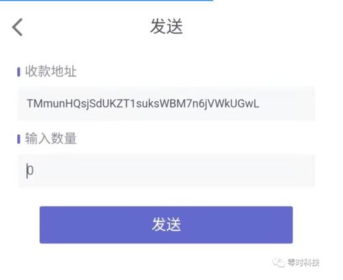Viewport: 343px width, 280px height.
Task: Tap the blue progress bar at top
Action: click(x=107, y=1)
